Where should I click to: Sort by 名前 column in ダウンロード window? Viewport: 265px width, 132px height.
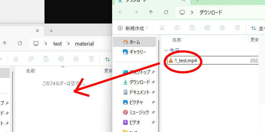point(177,40)
